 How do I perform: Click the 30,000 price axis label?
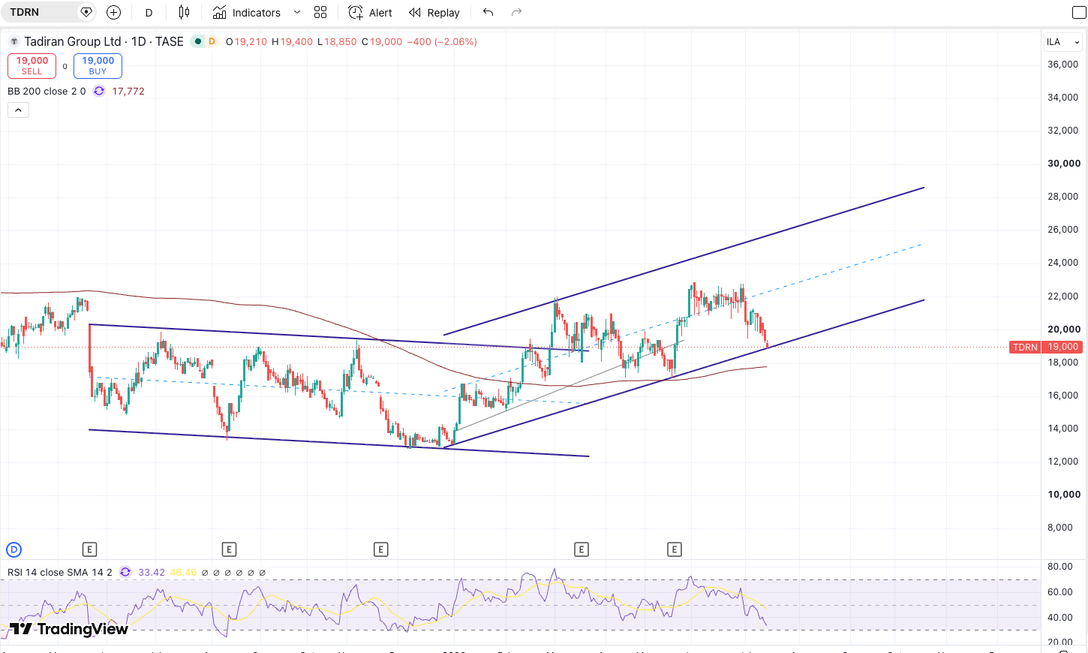(x=1064, y=164)
